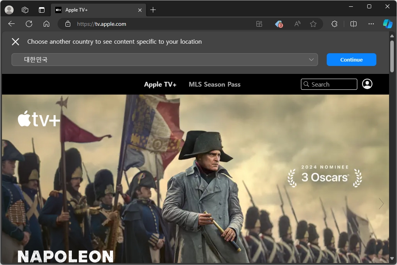
Task: Click the Search input field
Action: point(329,84)
